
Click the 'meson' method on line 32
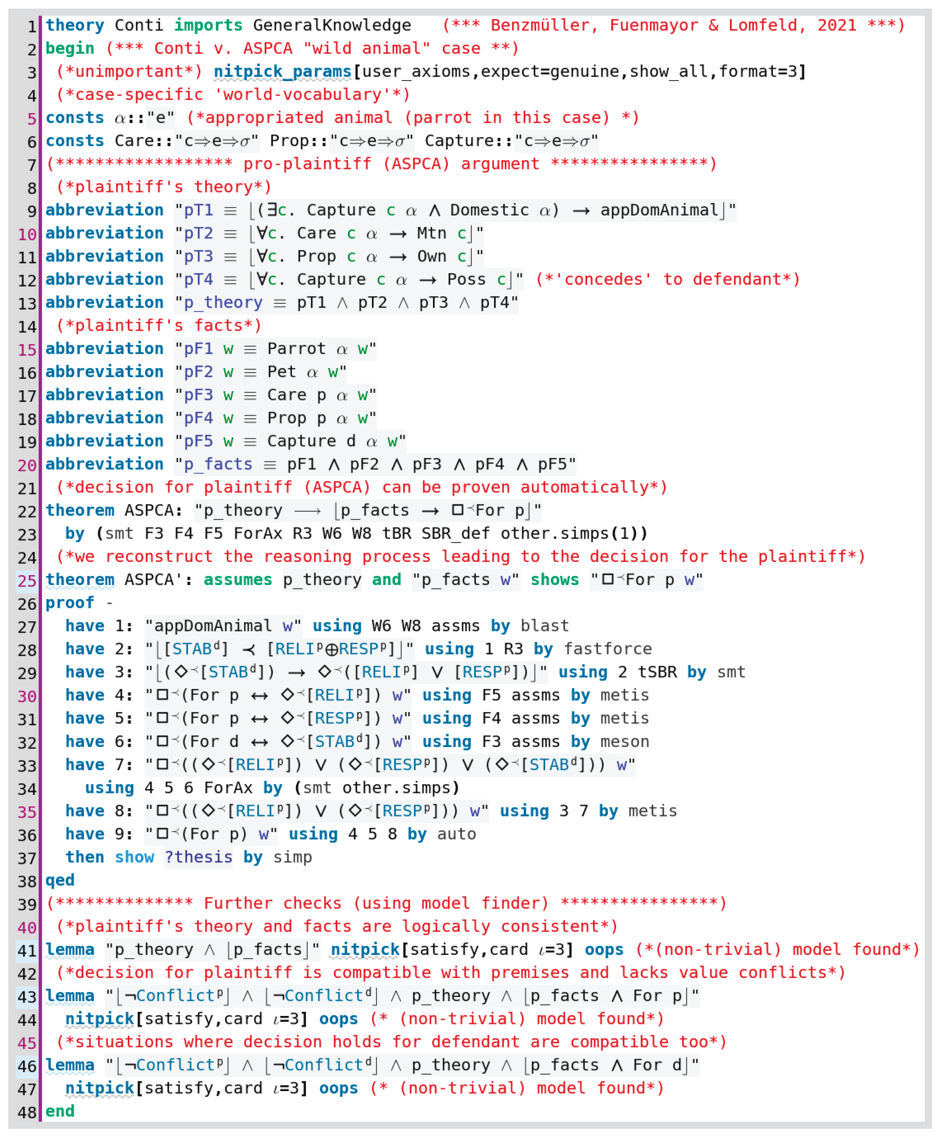click(x=624, y=741)
